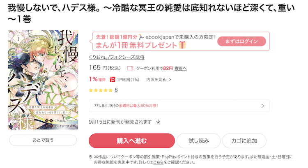The width and height of the screenshot is (308, 168).
Task: Click the 9月15日 new release notice text
Action: [120, 122]
